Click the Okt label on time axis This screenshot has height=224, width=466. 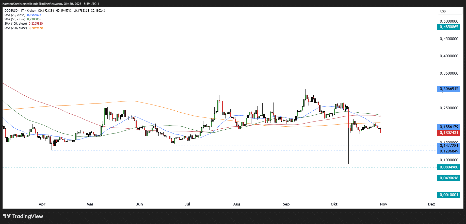334,204
